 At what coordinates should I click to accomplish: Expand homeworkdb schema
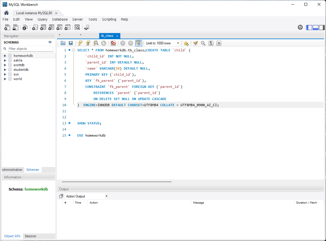(5, 56)
